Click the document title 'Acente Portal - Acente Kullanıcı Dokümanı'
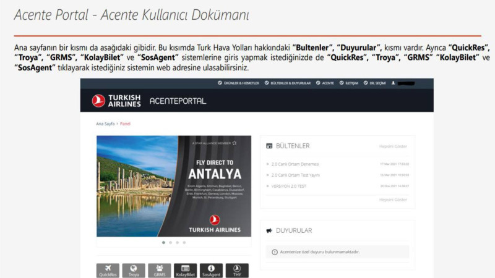This screenshot has height=278, width=495. [132, 15]
